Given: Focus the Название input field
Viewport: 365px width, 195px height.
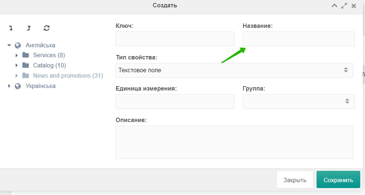Looking at the screenshot, I should [299, 39].
